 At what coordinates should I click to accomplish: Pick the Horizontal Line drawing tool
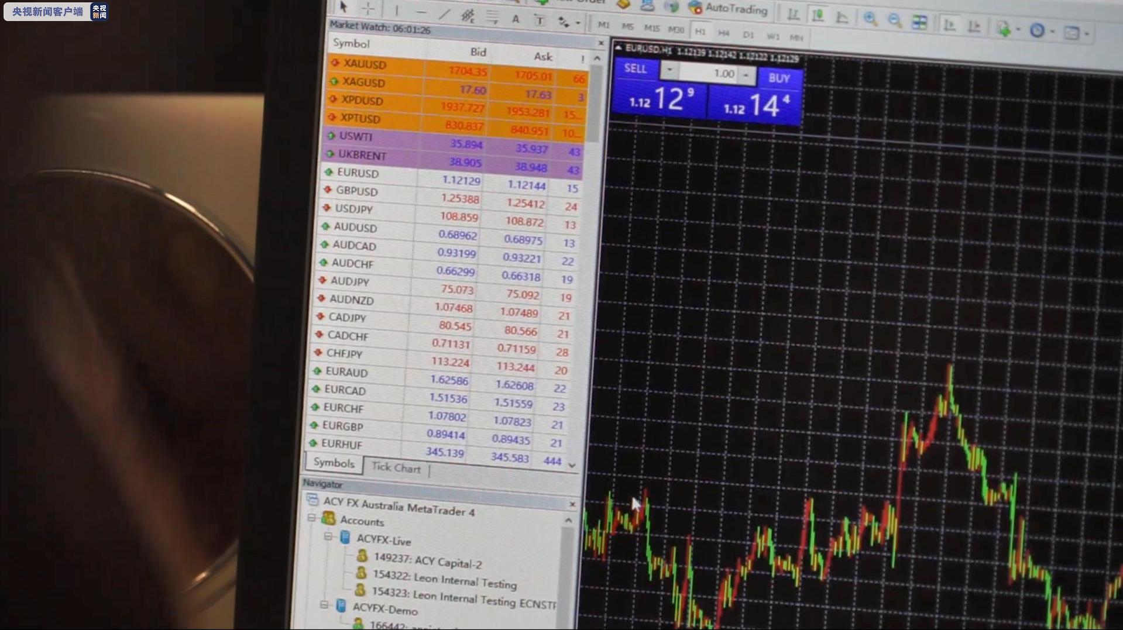(421, 12)
